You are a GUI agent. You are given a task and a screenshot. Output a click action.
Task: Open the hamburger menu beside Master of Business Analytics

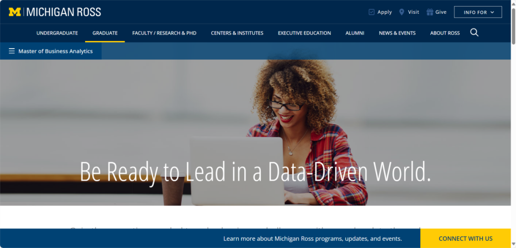[x=12, y=51]
